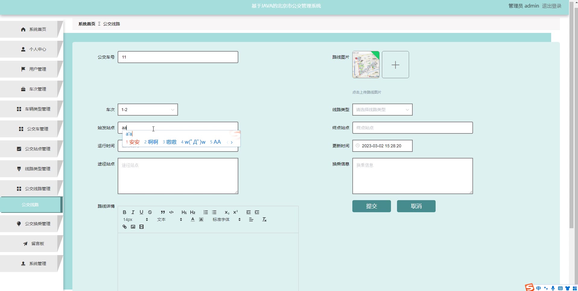
Task: Toggle strikethrough formatting in editor
Action: [x=150, y=212]
